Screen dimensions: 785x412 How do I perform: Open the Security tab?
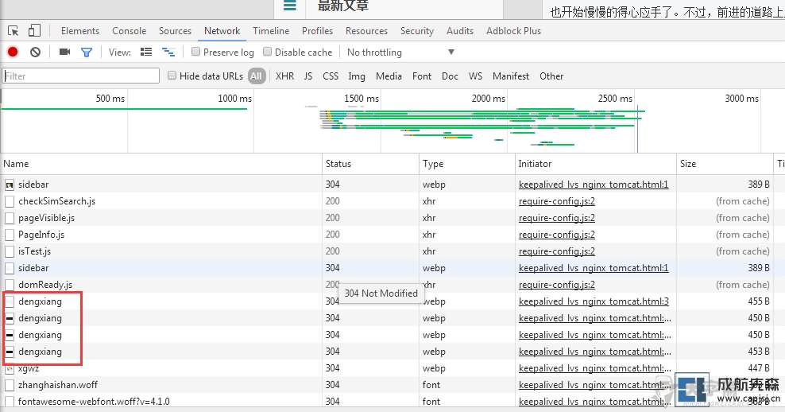point(417,30)
